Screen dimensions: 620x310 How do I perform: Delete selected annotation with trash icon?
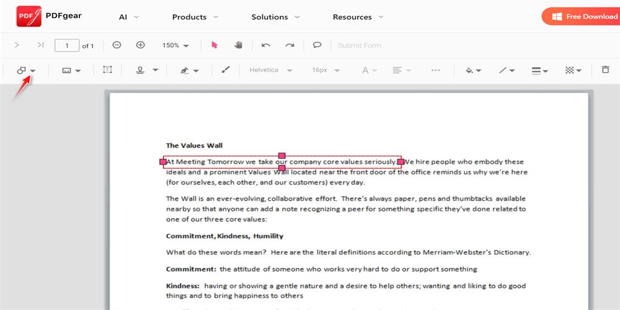click(605, 70)
